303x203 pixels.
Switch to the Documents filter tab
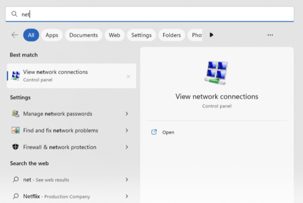pos(83,35)
